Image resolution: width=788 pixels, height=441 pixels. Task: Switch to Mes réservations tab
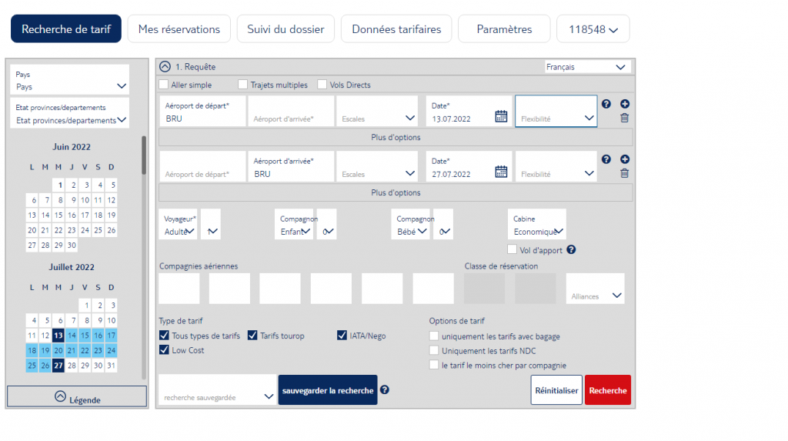(179, 29)
